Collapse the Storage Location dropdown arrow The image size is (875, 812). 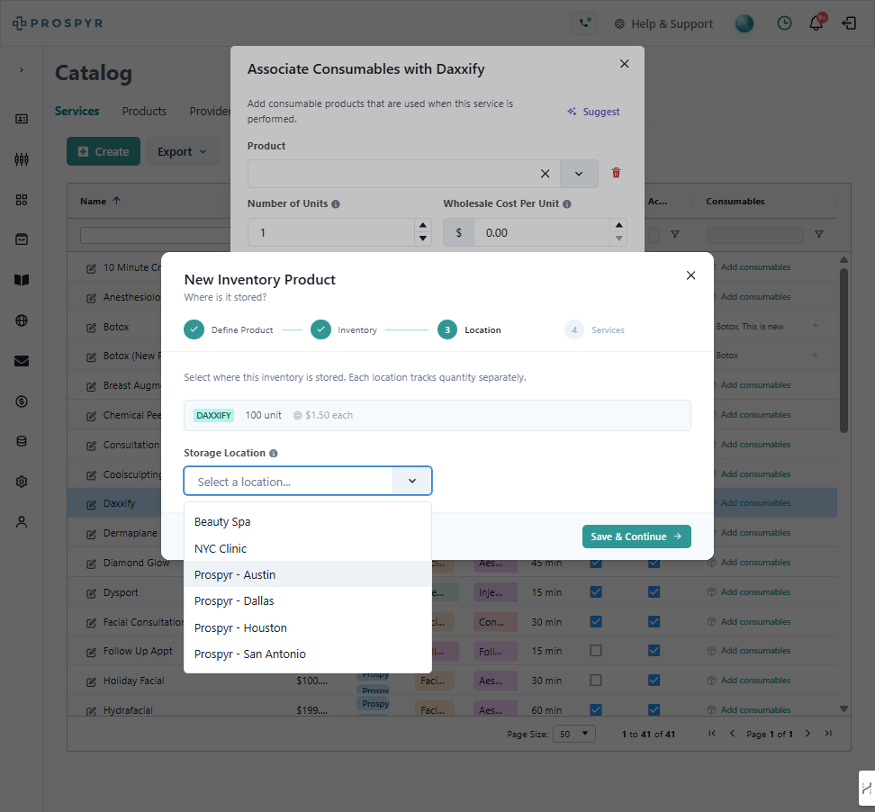(411, 481)
